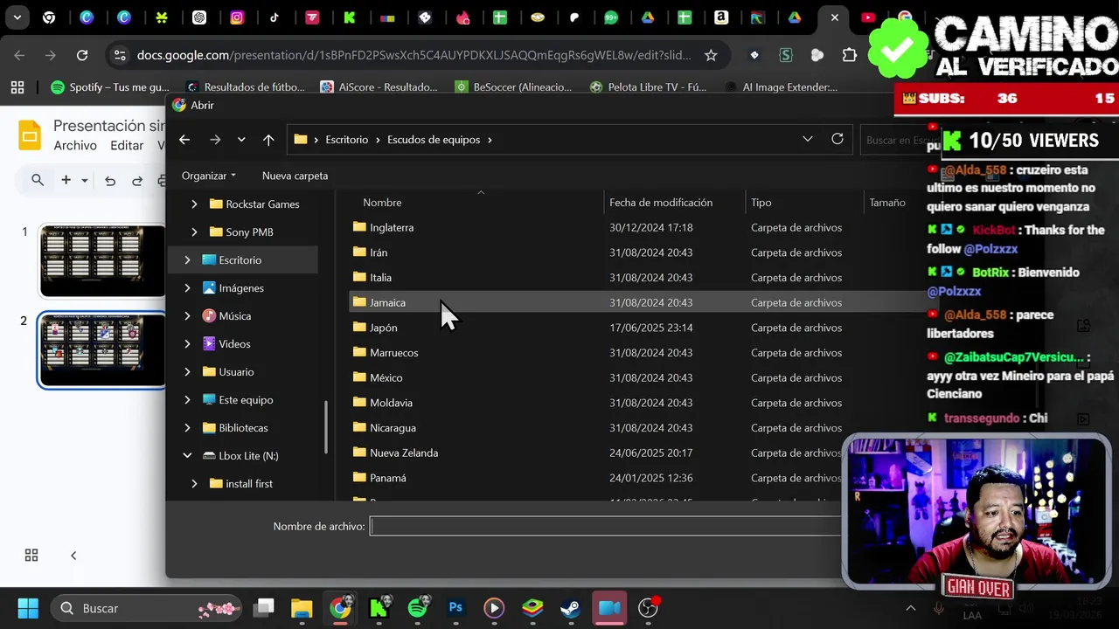The image size is (1119, 629).
Task: Launch Photoshop from the taskbar
Action: (x=455, y=608)
